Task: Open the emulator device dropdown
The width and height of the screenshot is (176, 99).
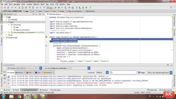Action: pos(41,68)
